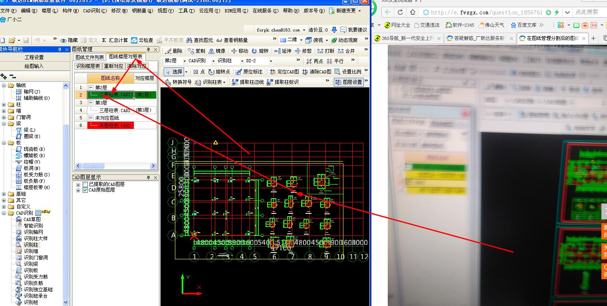Activate the 平行 parallel axis tool
The height and width of the screenshot is (306, 607).
(335, 61)
